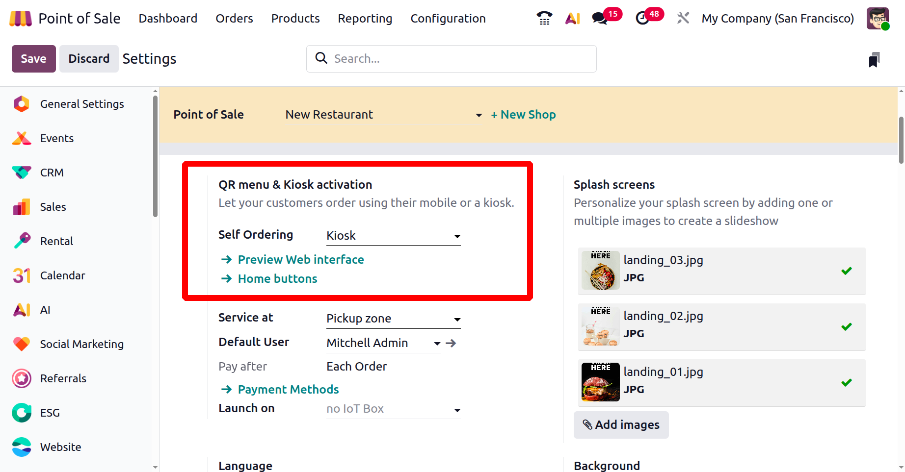The image size is (905, 472).
Task: Click the Add images button
Action: coord(621,425)
